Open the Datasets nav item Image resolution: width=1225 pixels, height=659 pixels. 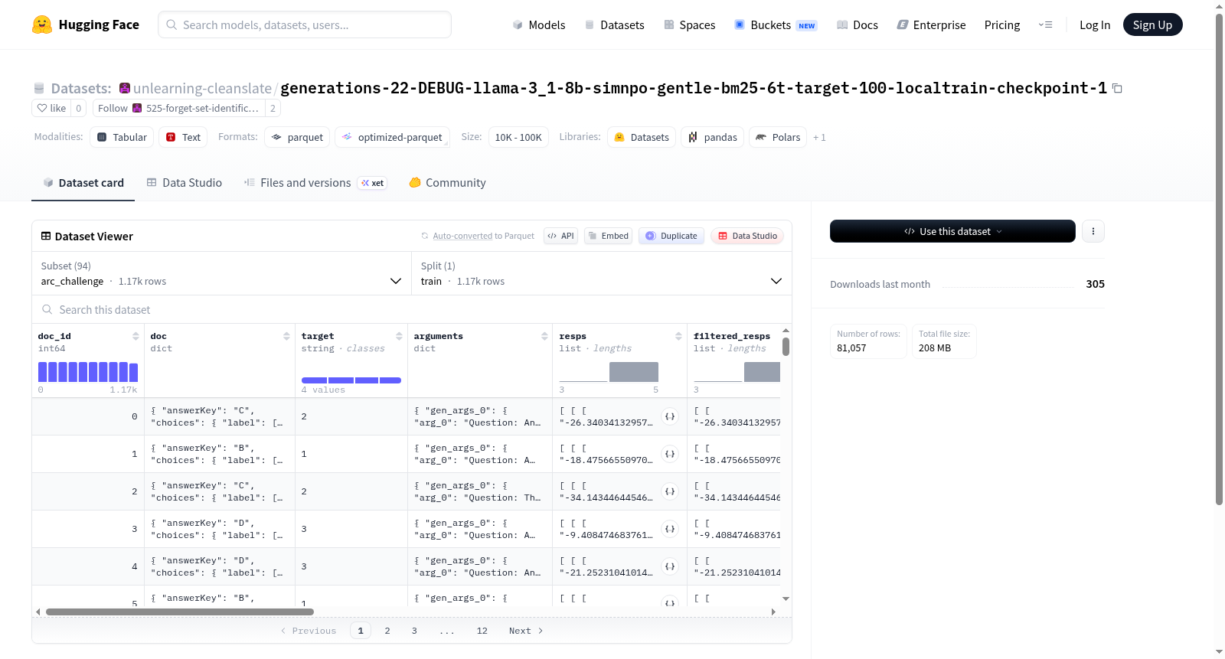coord(614,24)
